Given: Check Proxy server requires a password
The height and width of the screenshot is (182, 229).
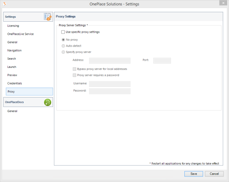Looking at the screenshot, I should click(x=74, y=75).
